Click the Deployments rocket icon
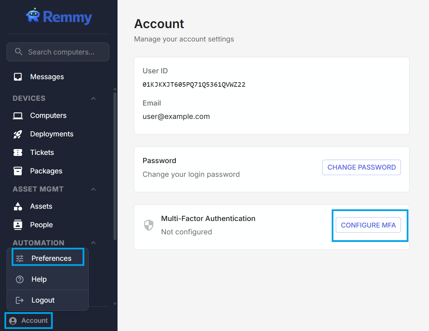Screen dimensions: 429x331 tap(18, 134)
